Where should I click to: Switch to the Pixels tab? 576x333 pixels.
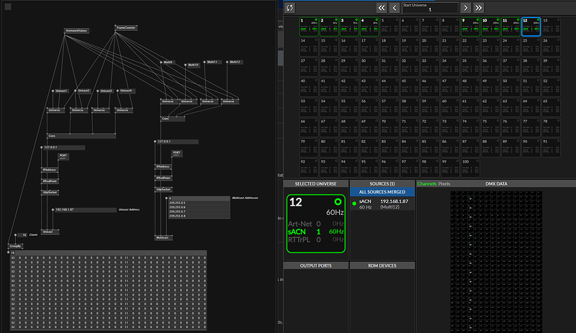(x=444, y=183)
